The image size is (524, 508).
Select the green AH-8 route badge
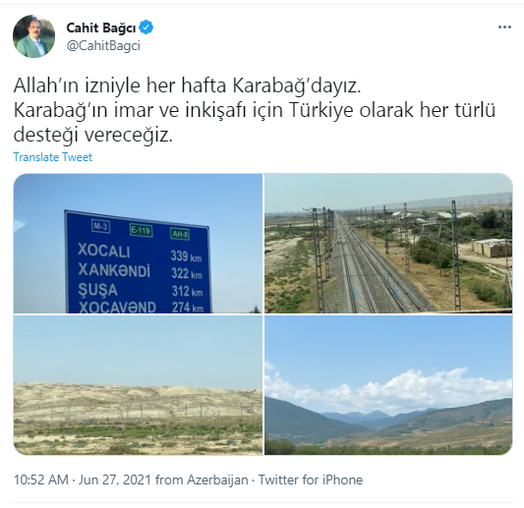click(180, 234)
